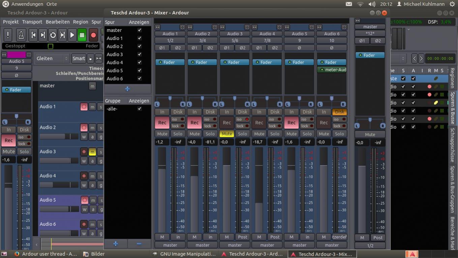Click the Smart mode button

pos(79,58)
